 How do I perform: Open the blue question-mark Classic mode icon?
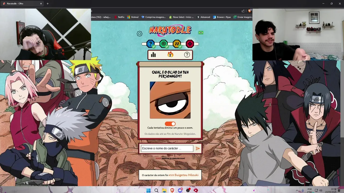pos(150,44)
